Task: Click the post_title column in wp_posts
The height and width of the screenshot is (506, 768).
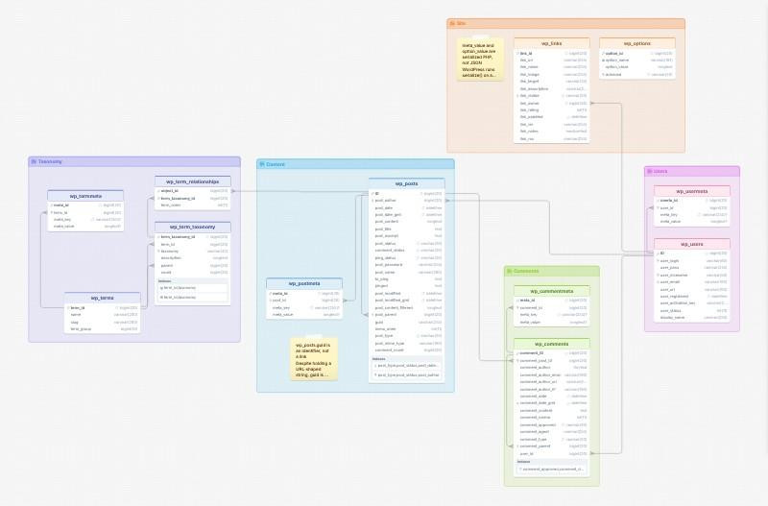Action: pyautogui.click(x=406, y=229)
